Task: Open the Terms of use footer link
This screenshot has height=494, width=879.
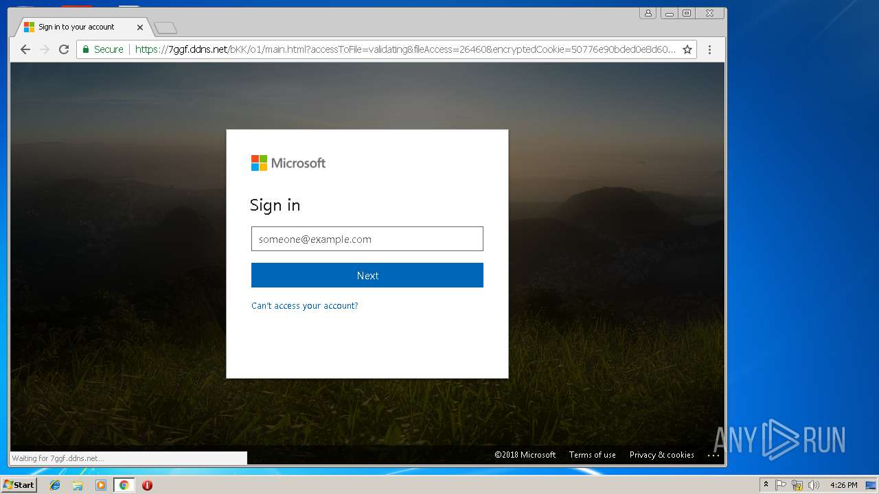Action: tap(593, 455)
